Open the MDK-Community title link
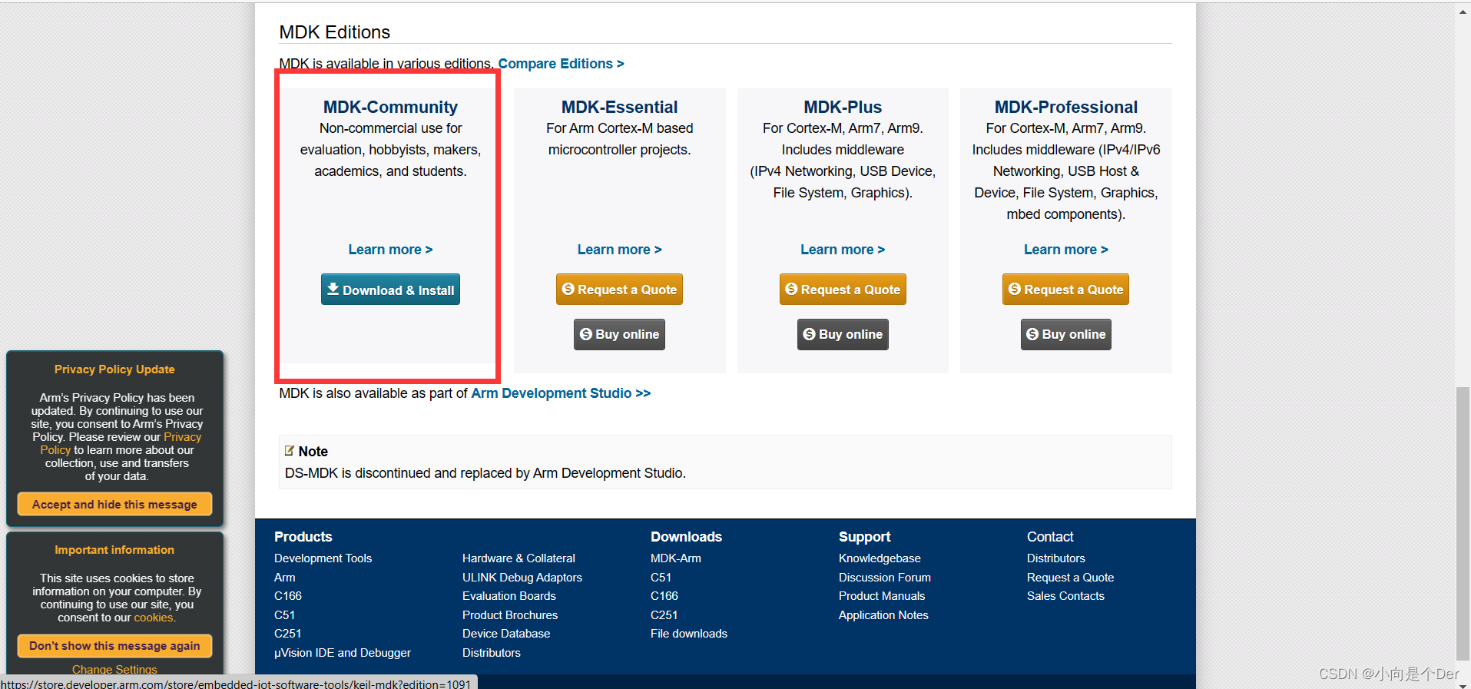 point(390,107)
